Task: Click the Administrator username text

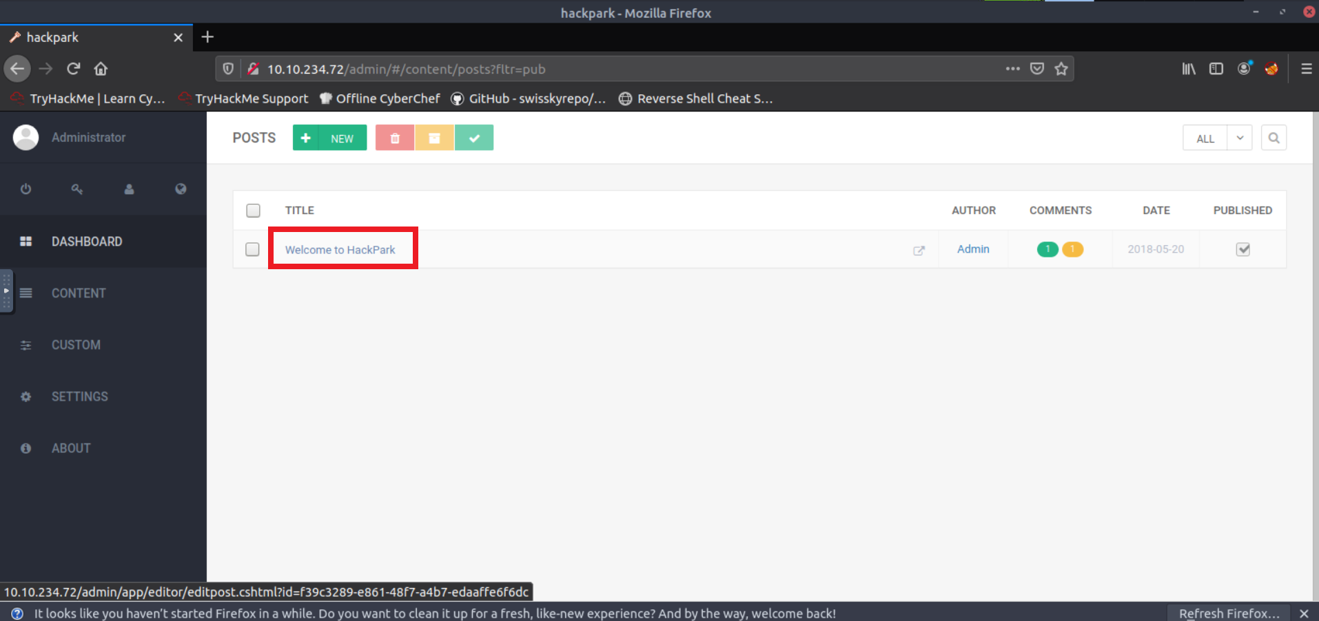Action: tap(89, 137)
